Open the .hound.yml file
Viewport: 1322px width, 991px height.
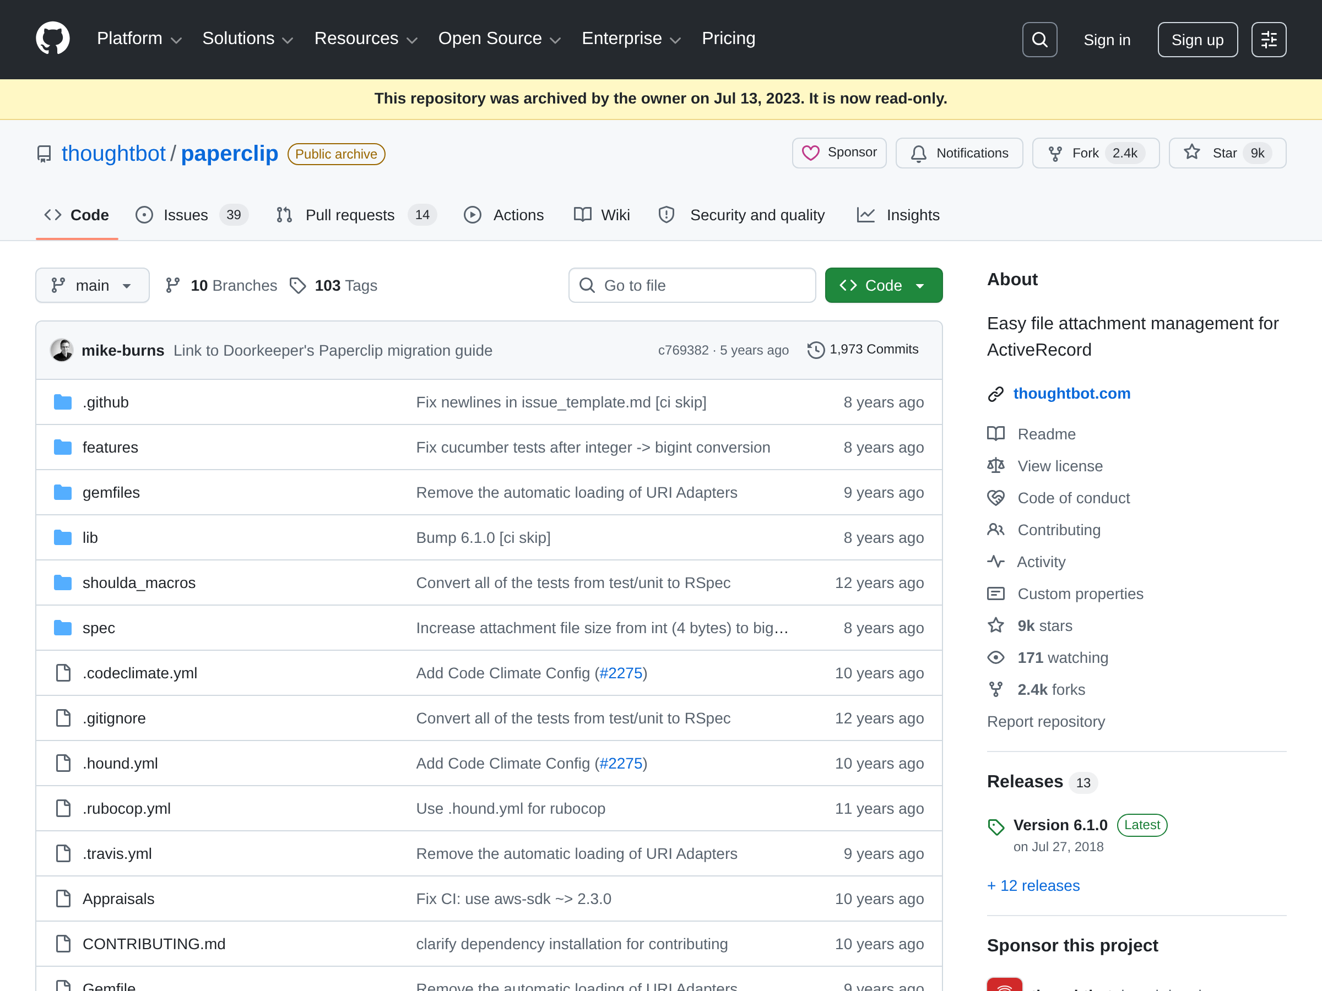120,763
